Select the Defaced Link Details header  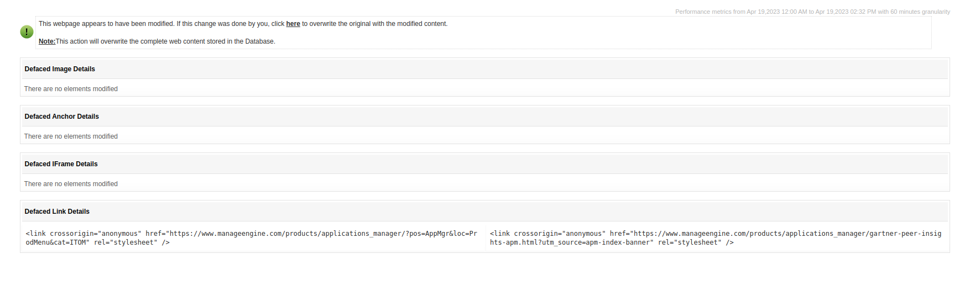[57, 212]
